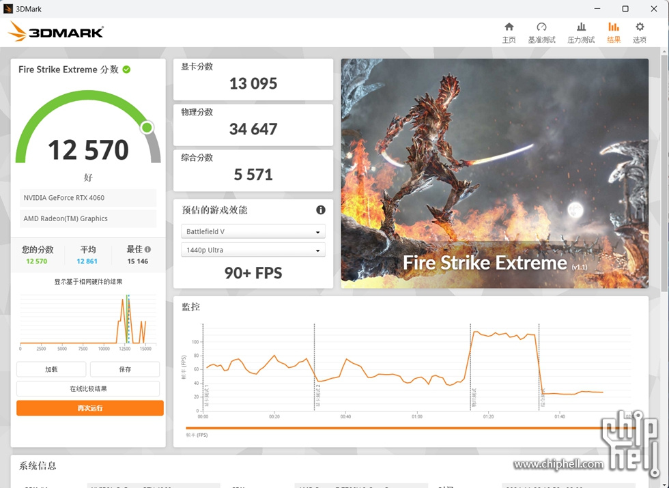The width and height of the screenshot is (669, 488).
Task: Click 平均 score value 12 861
Action: 87,261
